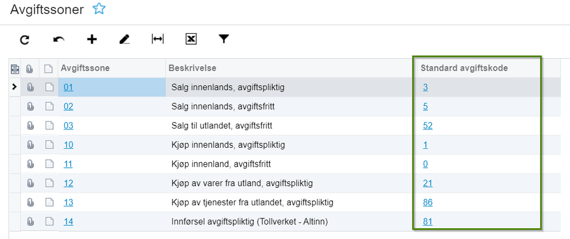570x239 pixels.
Task: Select the 'Kjøp innenlands, avgiftspliktig' description cell
Action: tap(228, 145)
